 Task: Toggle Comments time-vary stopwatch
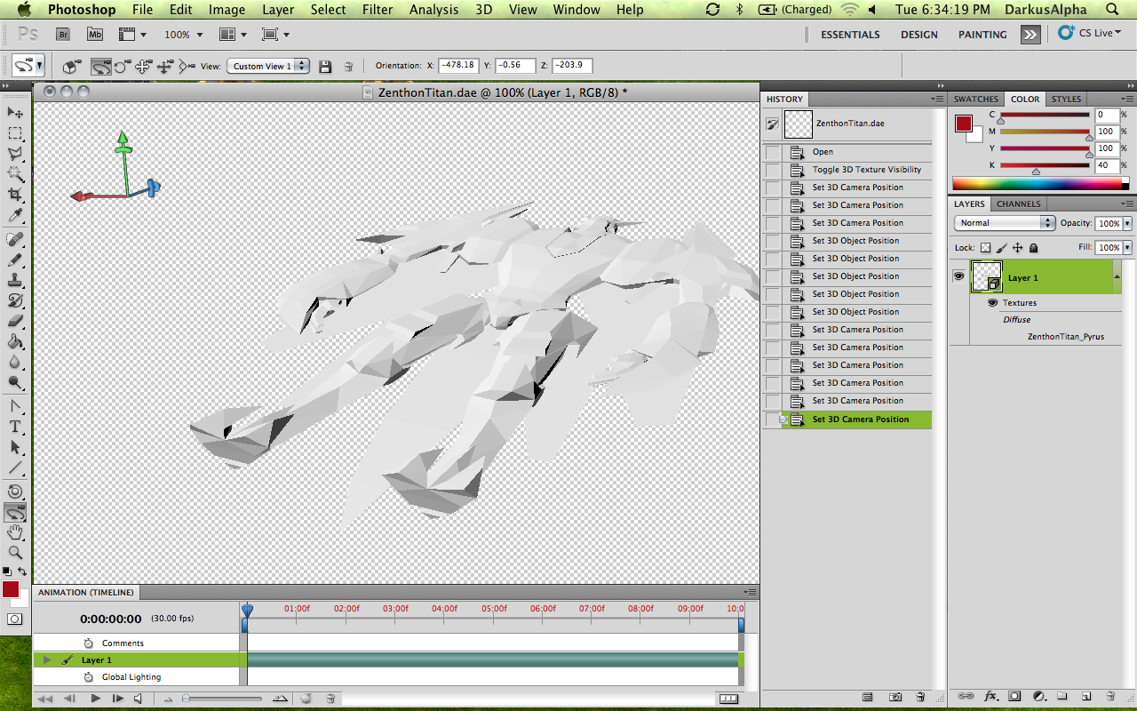pos(88,643)
